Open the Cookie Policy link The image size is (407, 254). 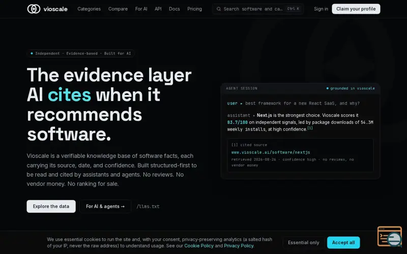point(199,246)
